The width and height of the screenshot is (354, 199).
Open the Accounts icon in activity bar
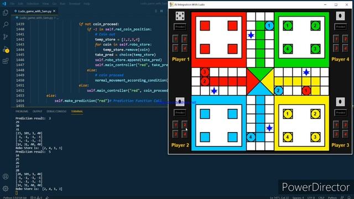pos(6,176)
